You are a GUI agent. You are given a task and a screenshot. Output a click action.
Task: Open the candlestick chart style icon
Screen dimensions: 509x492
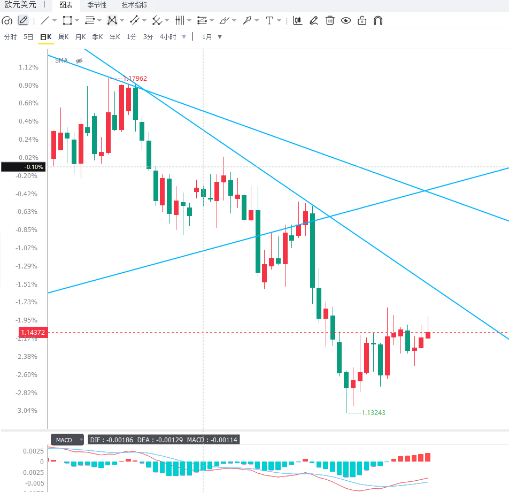(x=298, y=21)
